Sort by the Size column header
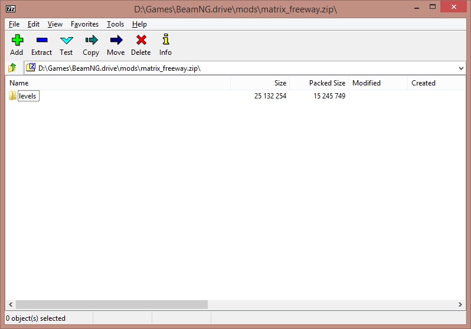This screenshot has width=471, height=329. tap(260, 83)
